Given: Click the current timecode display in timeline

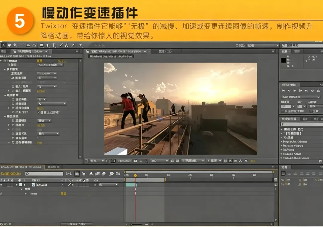Looking at the screenshot, I should (11, 174).
